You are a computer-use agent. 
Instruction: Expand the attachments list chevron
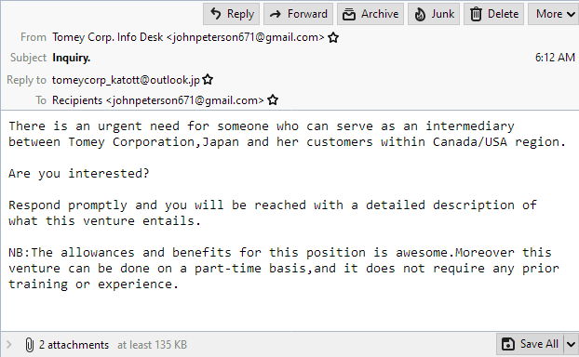9,345
